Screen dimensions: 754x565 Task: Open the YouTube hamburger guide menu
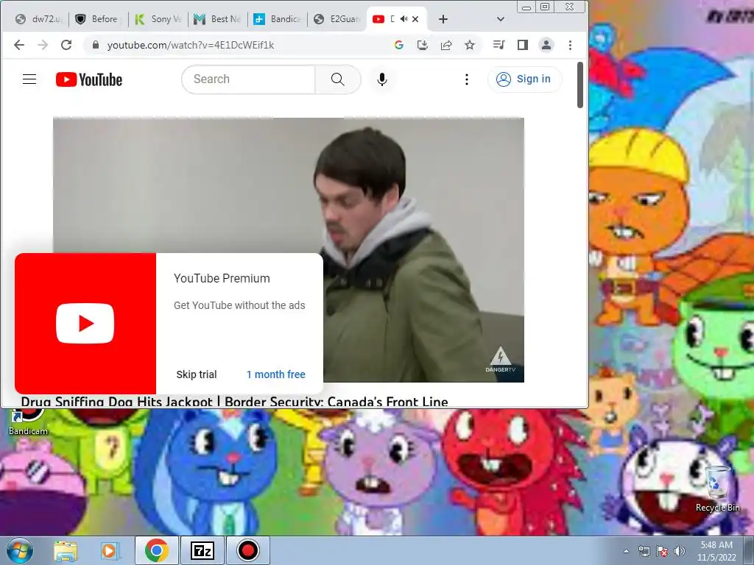(29, 79)
